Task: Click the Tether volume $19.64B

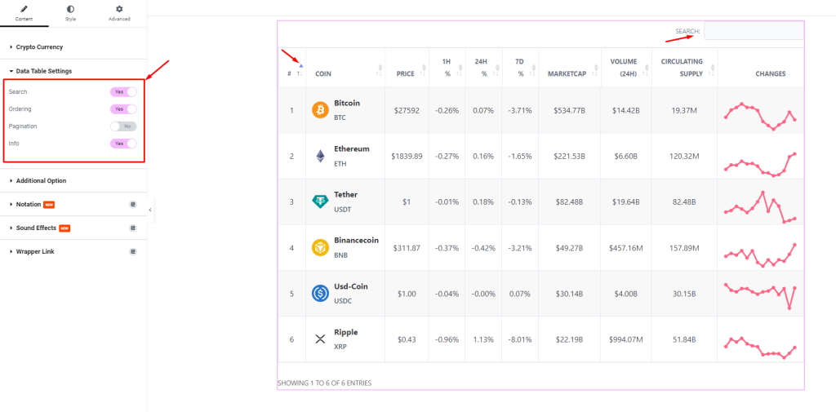Action: pos(626,202)
